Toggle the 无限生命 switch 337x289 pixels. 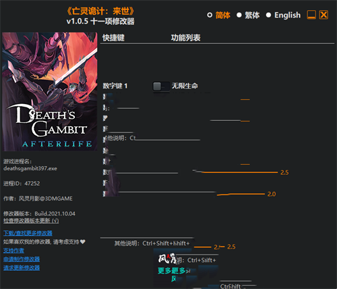pyautogui.click(x=161, y=86)
